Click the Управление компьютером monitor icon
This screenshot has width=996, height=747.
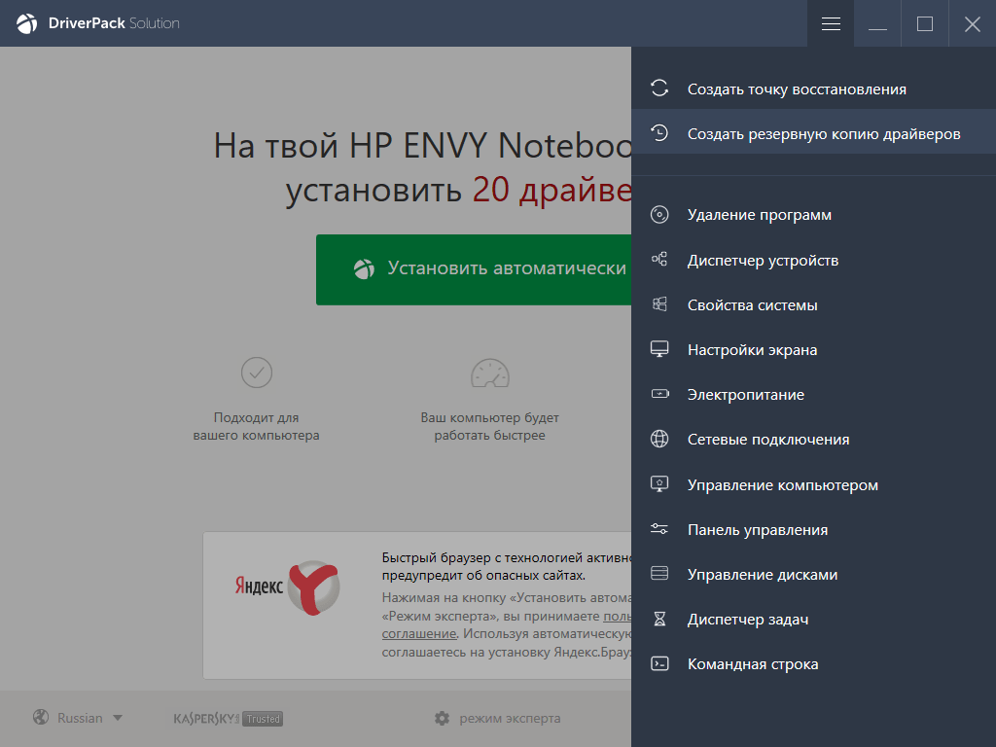[659, 484]
